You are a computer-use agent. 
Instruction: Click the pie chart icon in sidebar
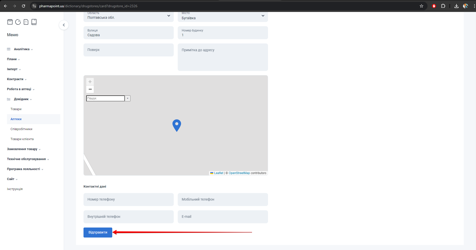click(18, 22)
